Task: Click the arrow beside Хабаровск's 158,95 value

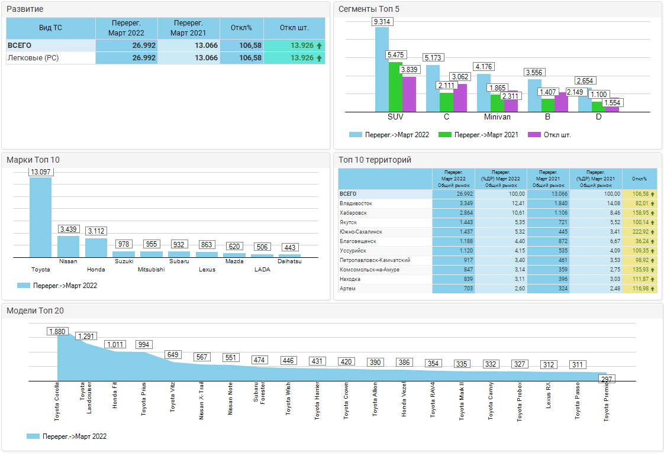Action: click(652, 213)
